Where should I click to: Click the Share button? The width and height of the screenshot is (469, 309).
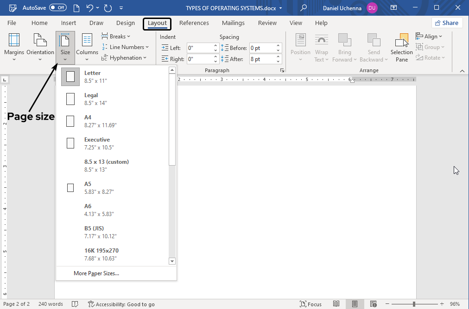(447, 22)
